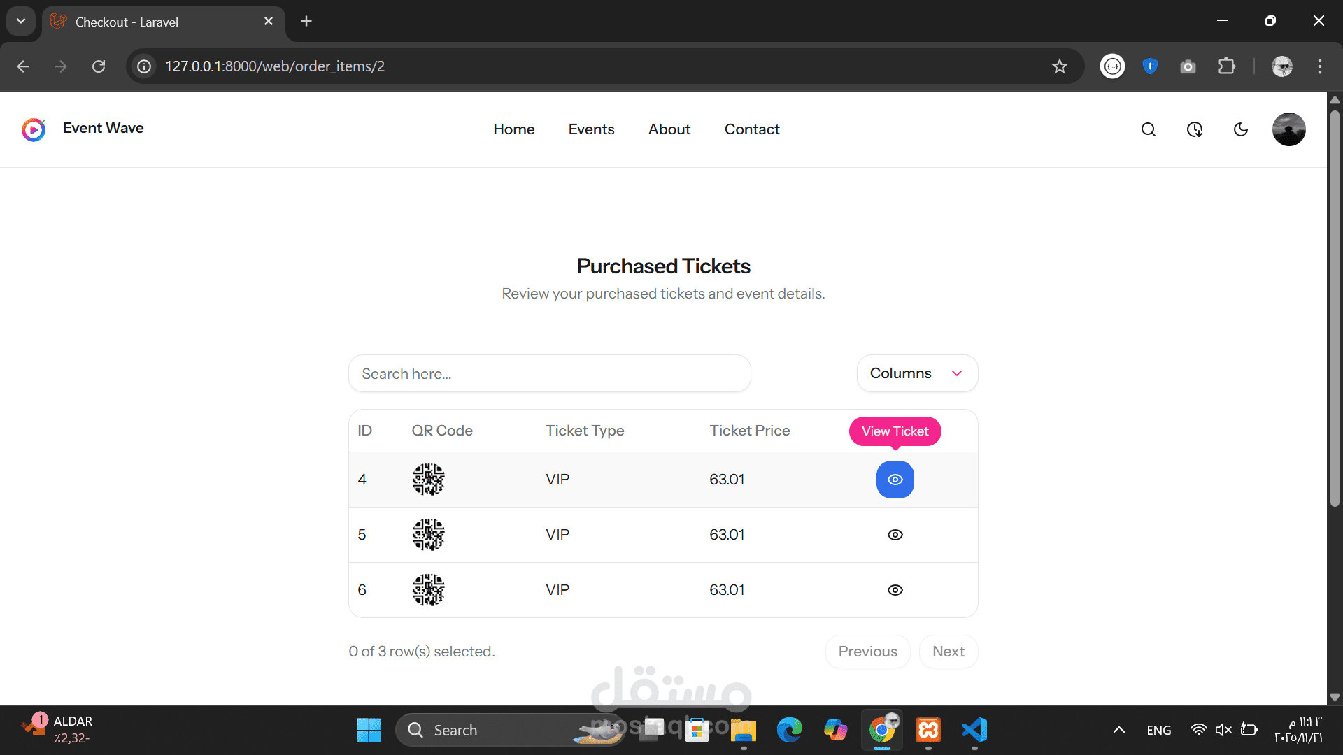This screenshot has height=755, width=1343.
Task: View the ticket in row ID 5
Action: [x=895, y=535]
